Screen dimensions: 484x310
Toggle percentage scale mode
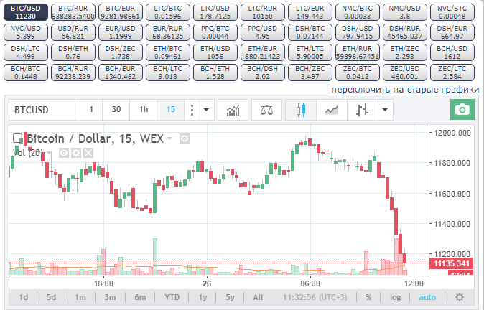coord(368,297)
